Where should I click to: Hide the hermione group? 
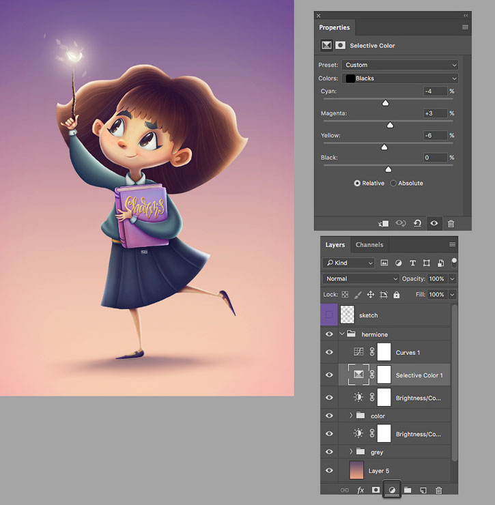(329, 334)
